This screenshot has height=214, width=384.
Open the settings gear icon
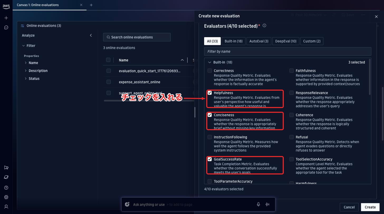click(x=6, y=197)
